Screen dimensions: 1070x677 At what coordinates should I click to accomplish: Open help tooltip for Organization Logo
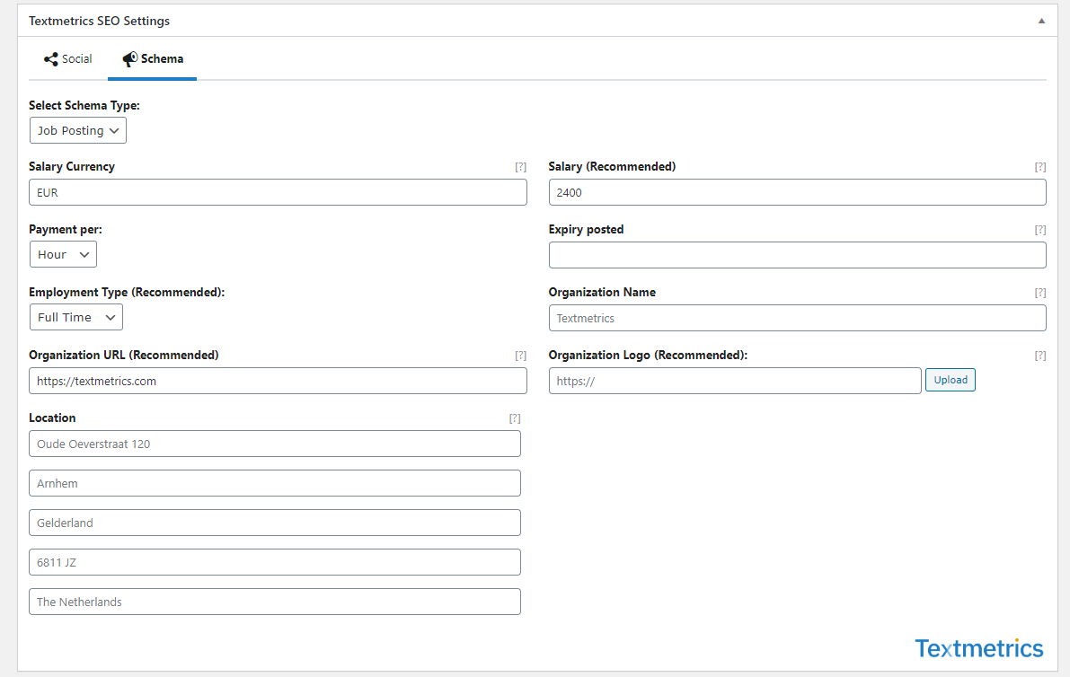[x=1039, y=356]
